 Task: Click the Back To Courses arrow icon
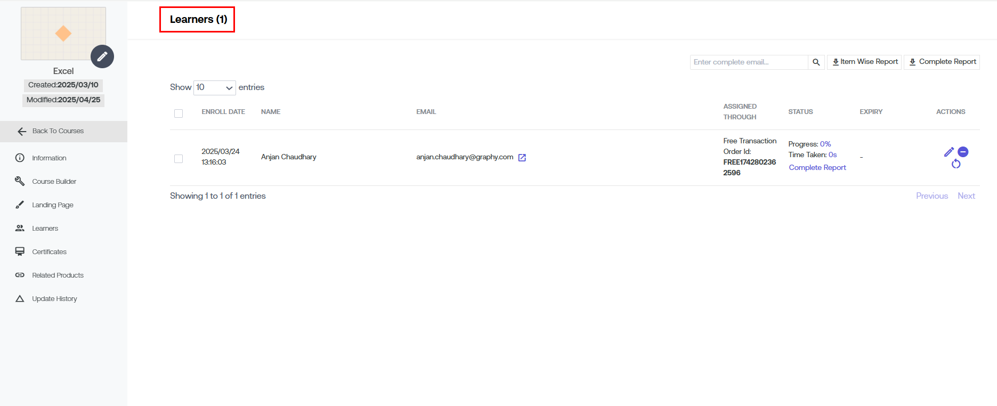pos(22,132)
